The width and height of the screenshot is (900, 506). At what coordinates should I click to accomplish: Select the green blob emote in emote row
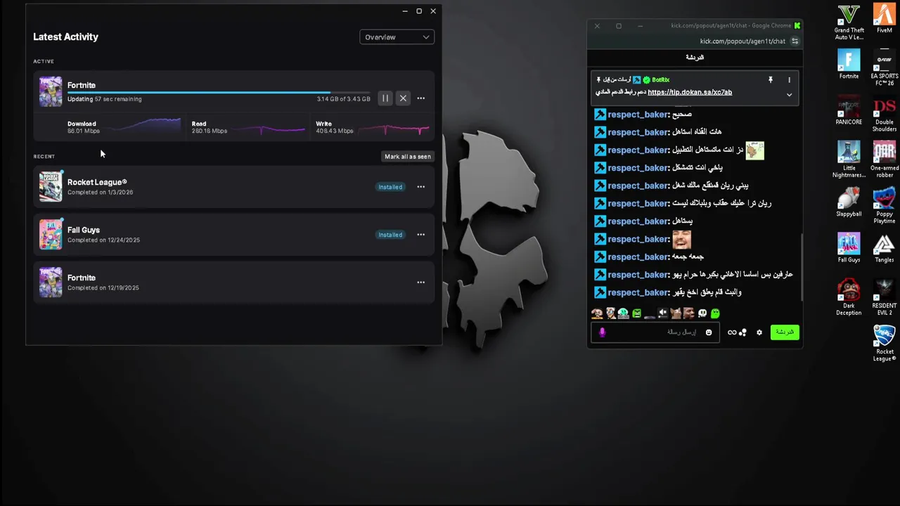[x=715, y=313]
